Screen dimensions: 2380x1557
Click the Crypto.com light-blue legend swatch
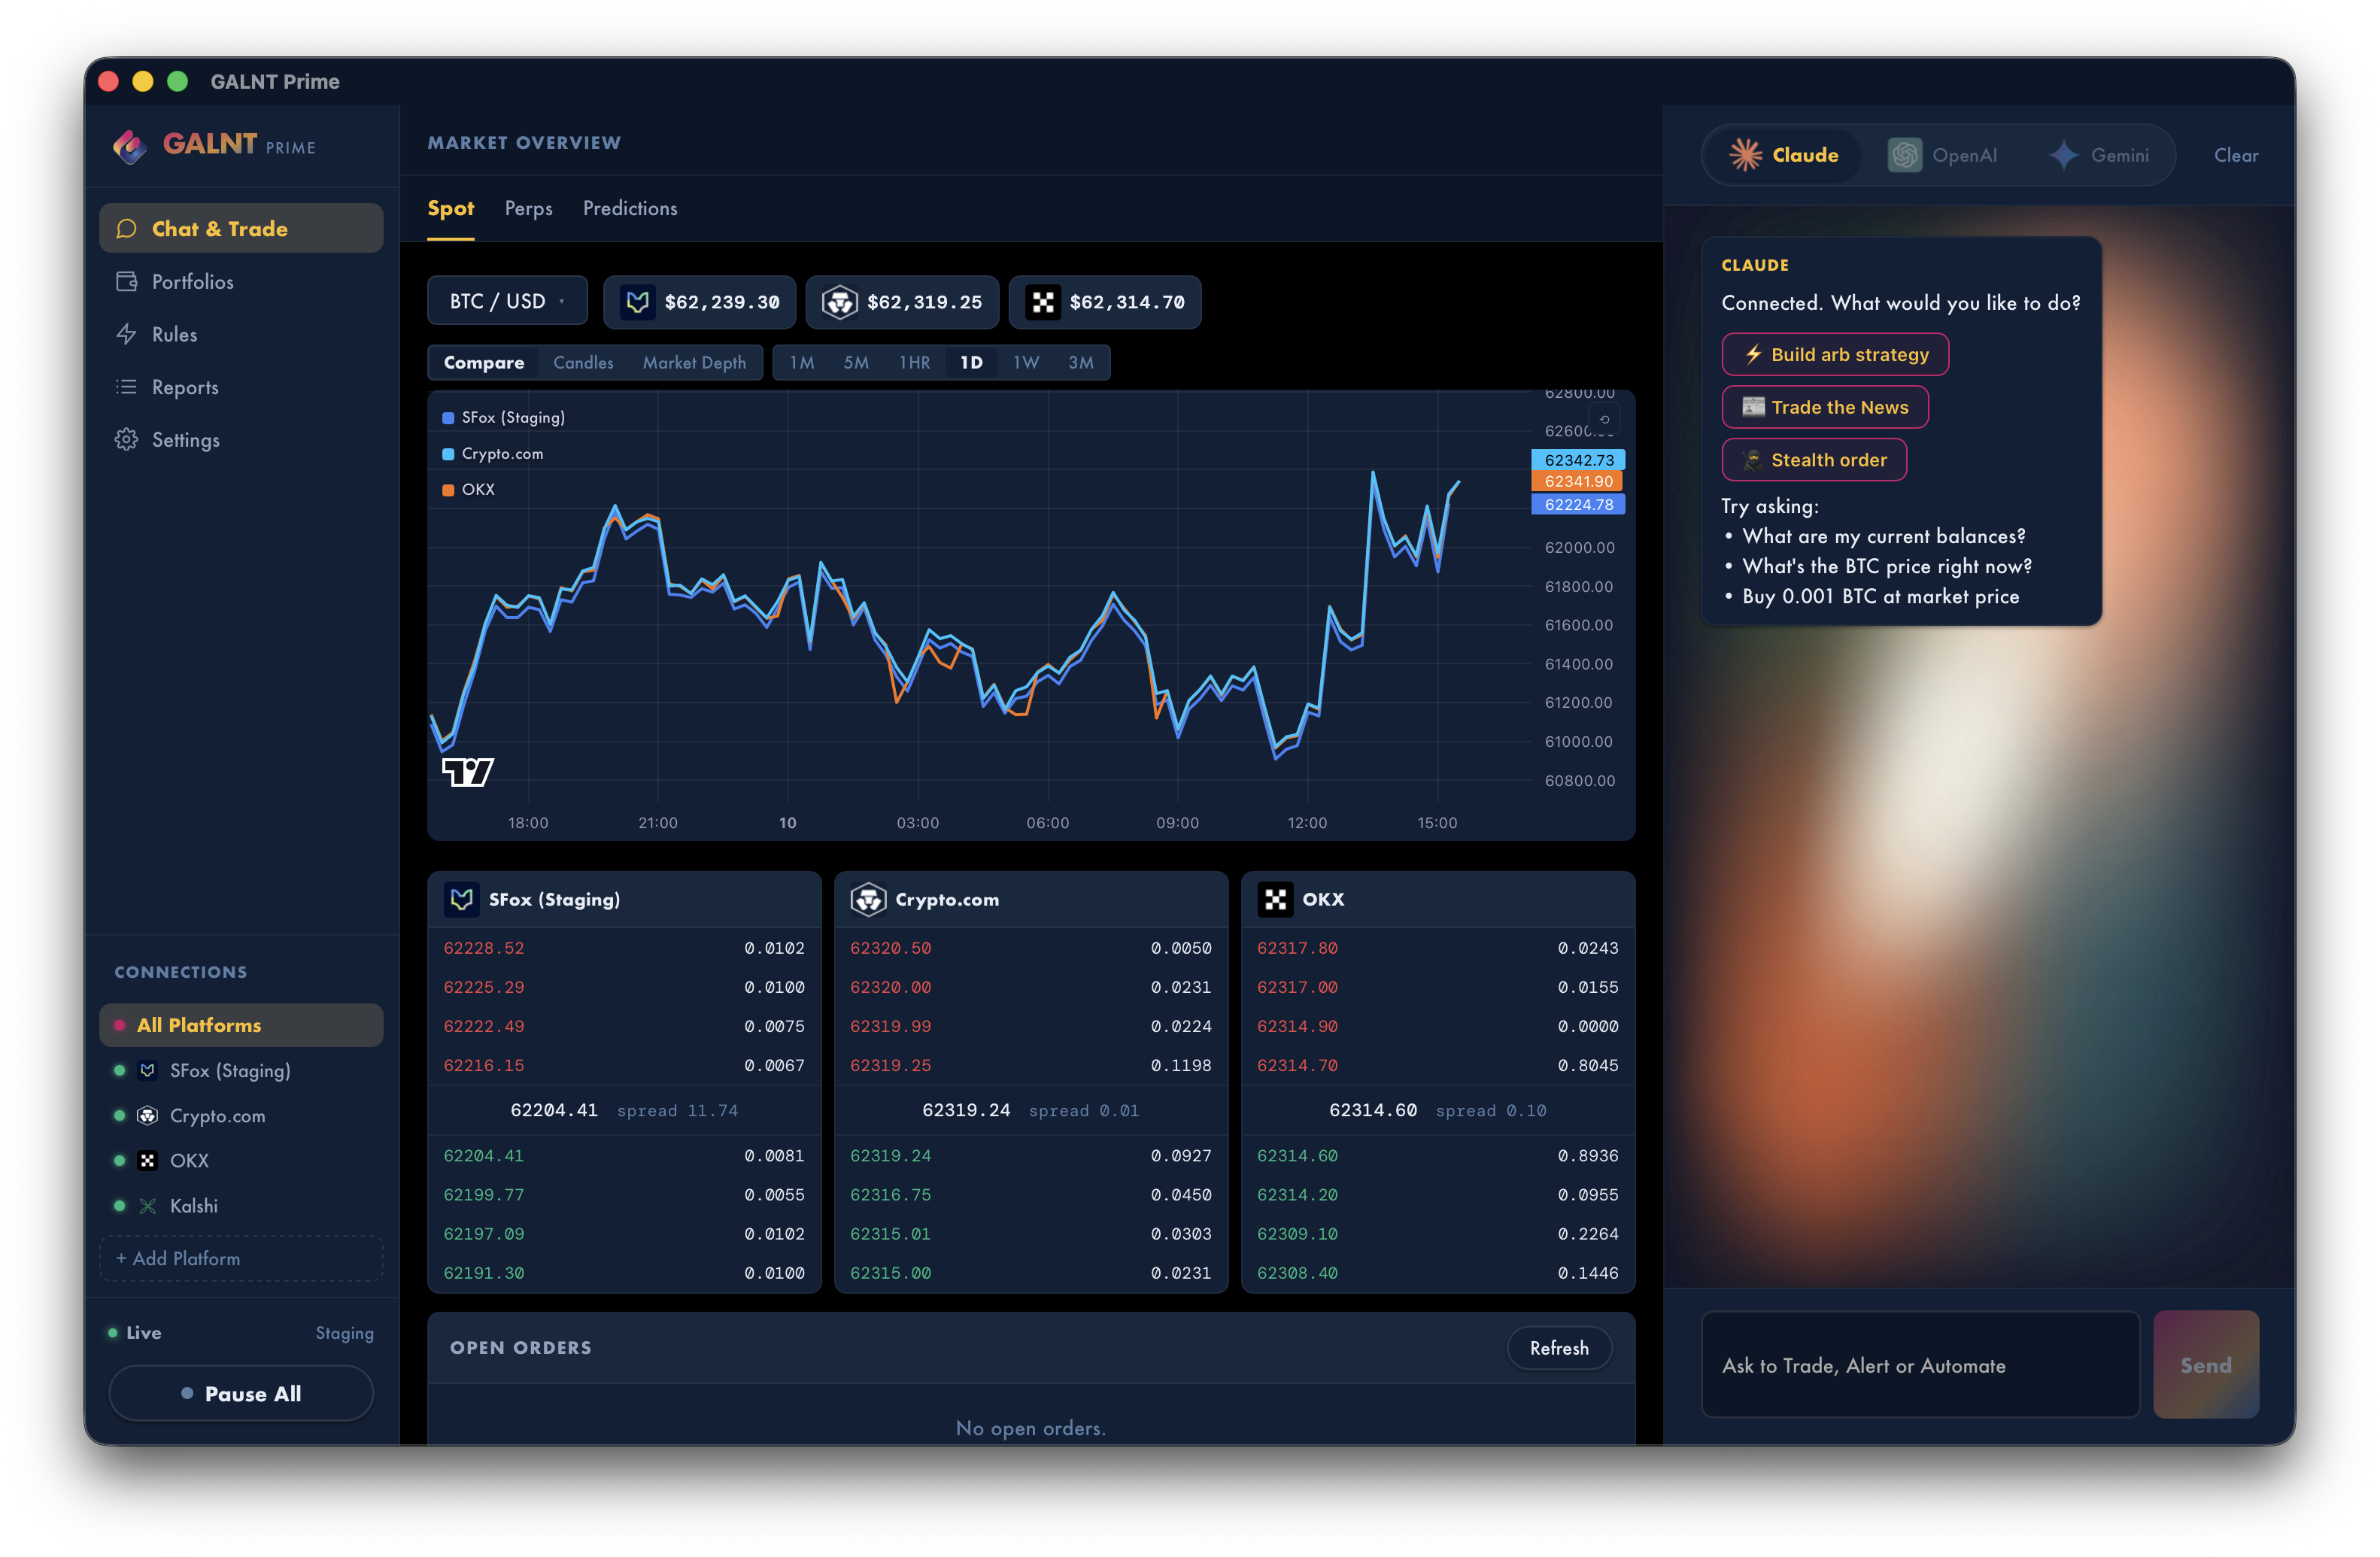click(x=448, y=454)
